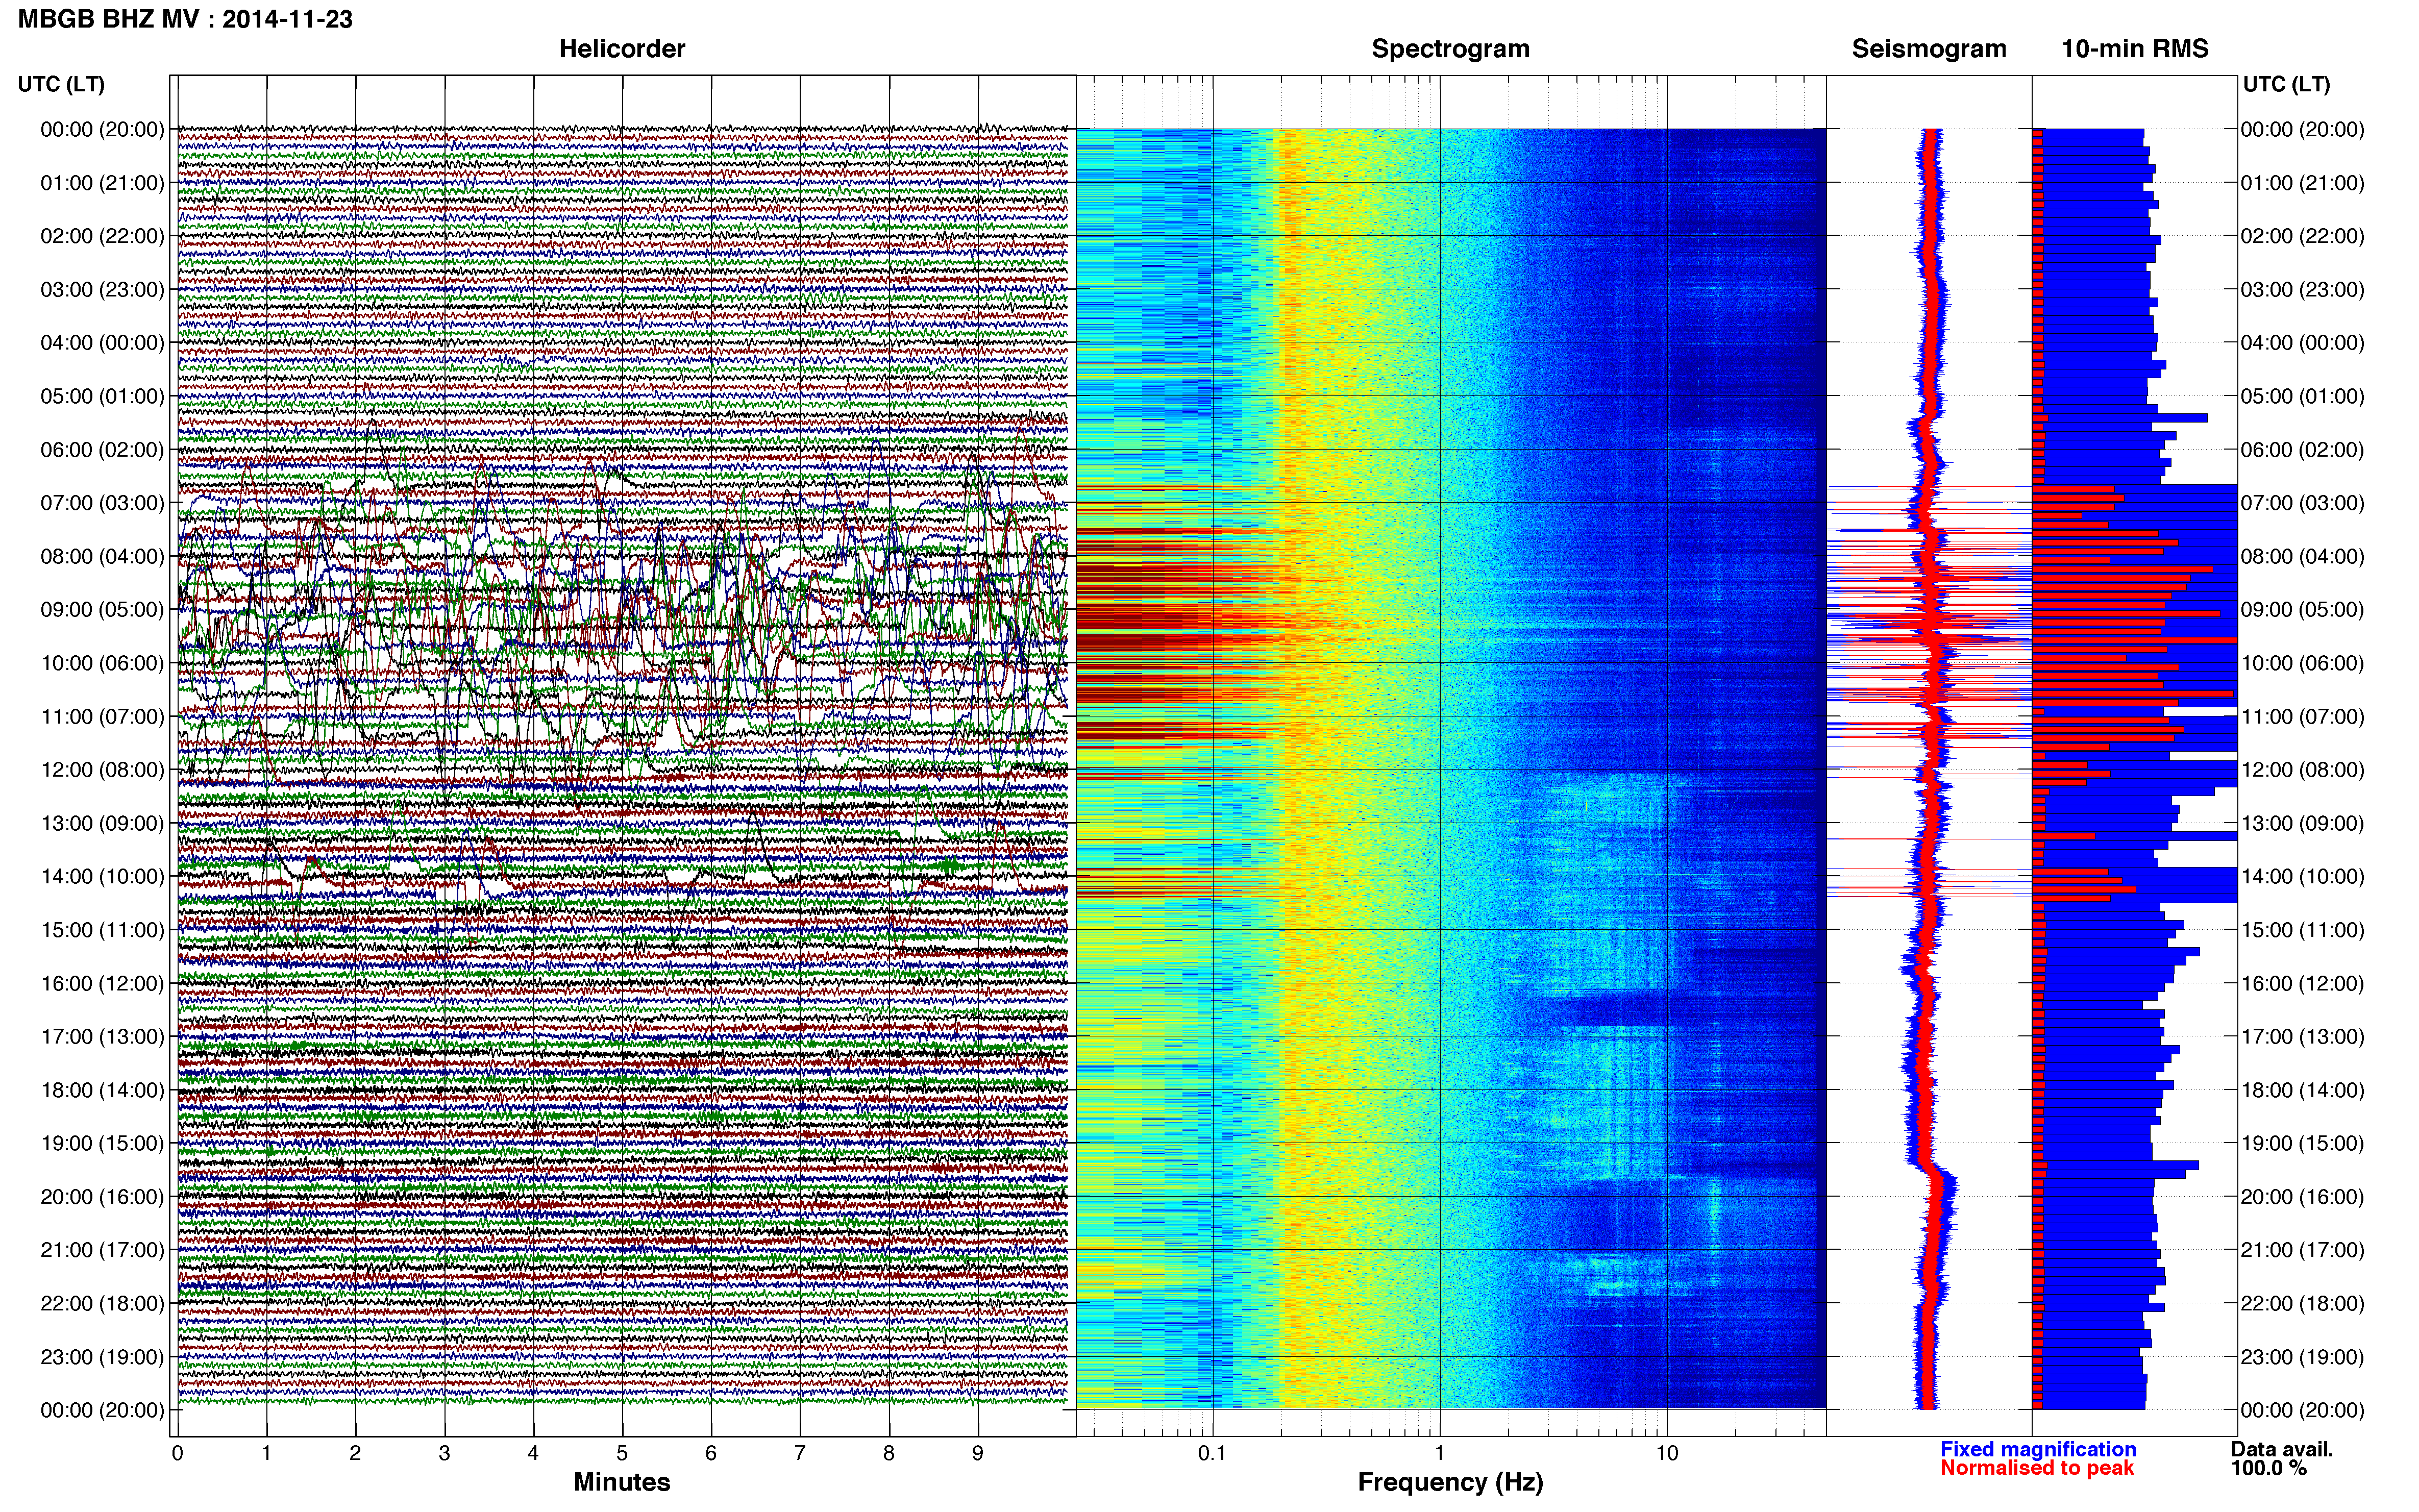The width and height of the screenshot is (2419, 1512).
Task: Click the 'UTC (LT)' label beside the Helicorder
Action: click(x=61, y=84)
